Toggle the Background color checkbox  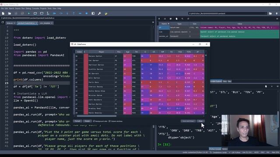tap(100, 121)
